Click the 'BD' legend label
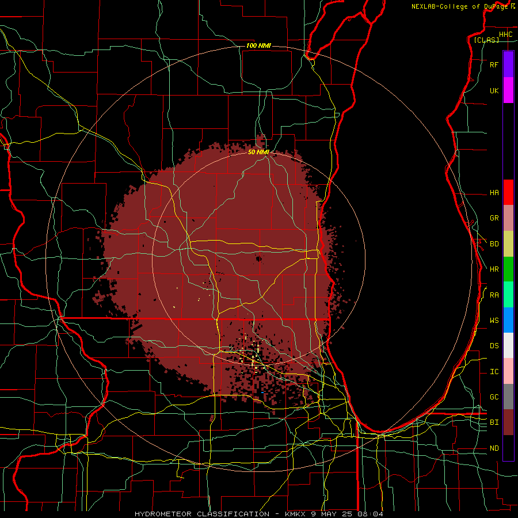The image size is (518, 518). 494,244
